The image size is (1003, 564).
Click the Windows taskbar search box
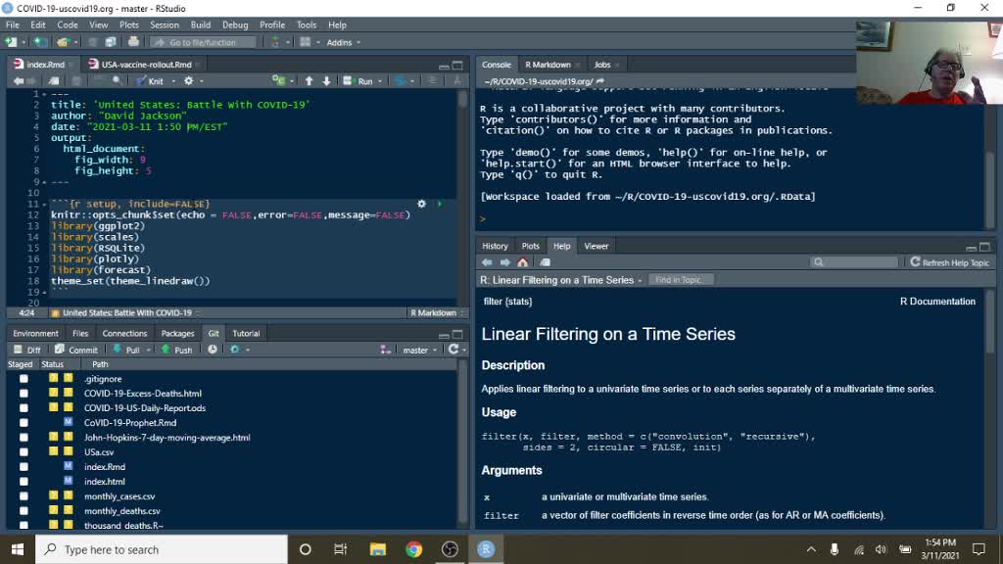click(162, 549)
